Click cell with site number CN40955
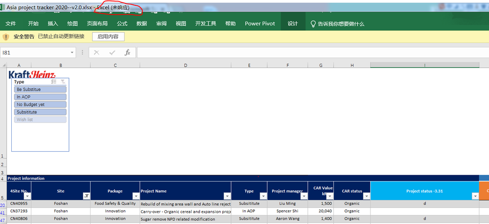Screen dimensions: 489x224 pos(19,204)
